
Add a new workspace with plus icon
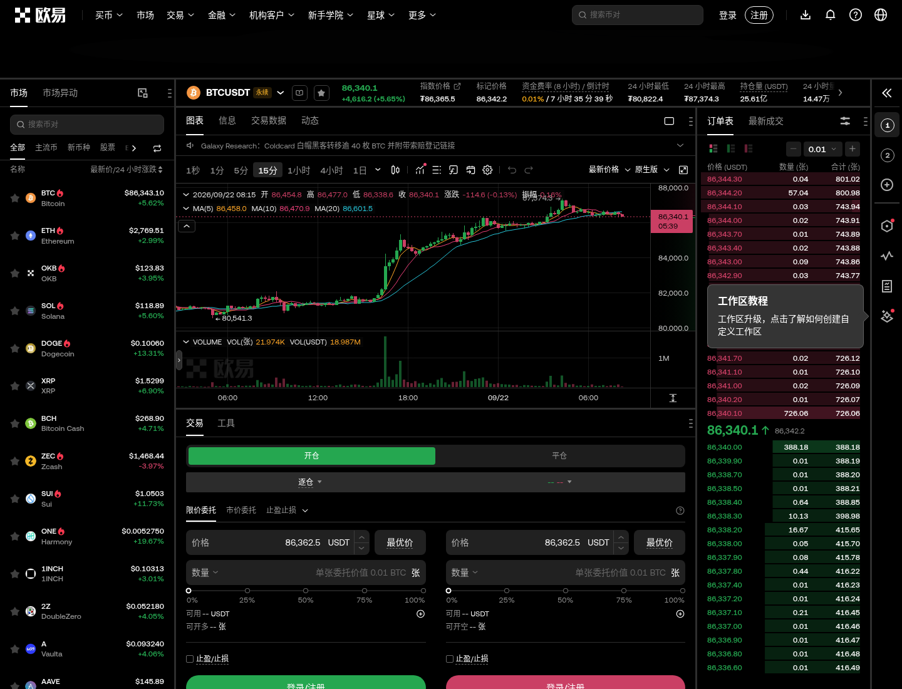click(x=887, y=185)
